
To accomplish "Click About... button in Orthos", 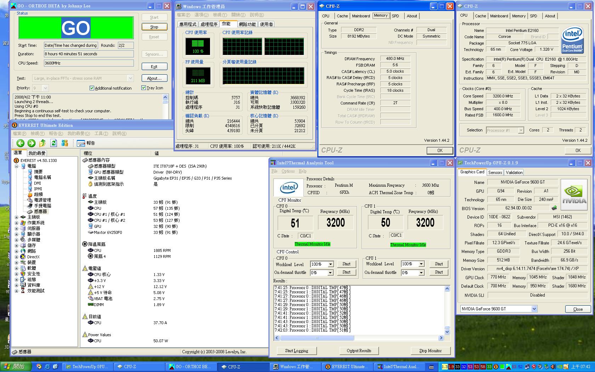I will coord(154,78).
